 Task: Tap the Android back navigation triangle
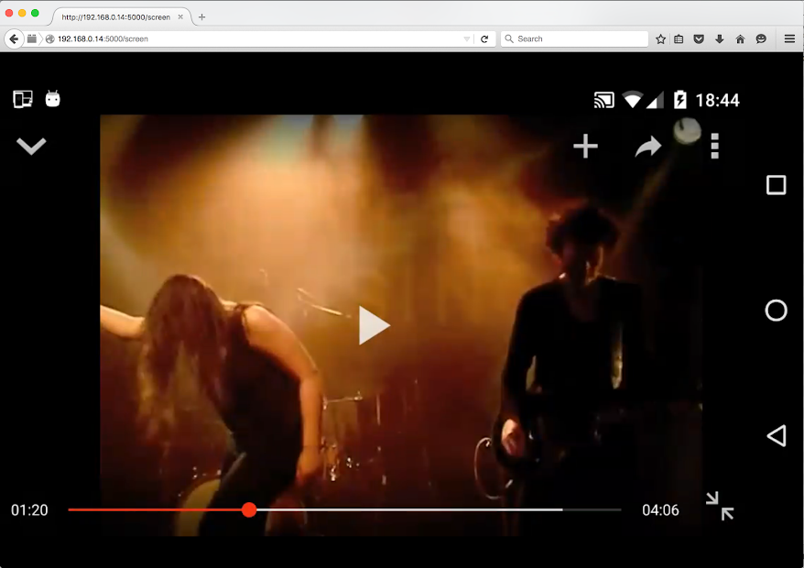(776, 435)
